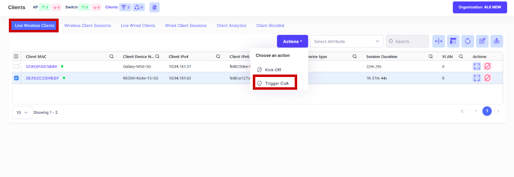The height and width of the screenshot is (177, 514).
Task: Switch to Wireless Client Sessions tab
Action: pyautogui.click(x=88, y=25)
